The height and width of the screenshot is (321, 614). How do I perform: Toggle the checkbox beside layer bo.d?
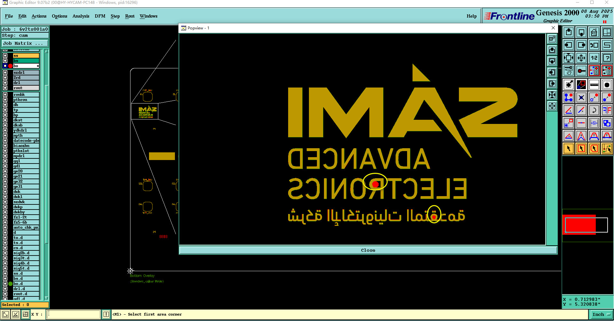pyautogui.click(x=5, y=284)
